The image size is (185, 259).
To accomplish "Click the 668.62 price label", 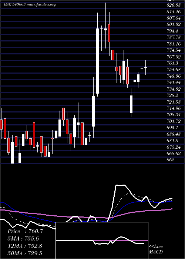I will point(174,154).
